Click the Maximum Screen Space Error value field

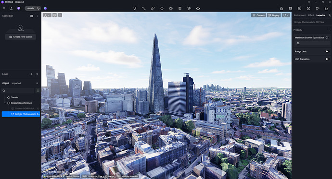click(312, 43)
